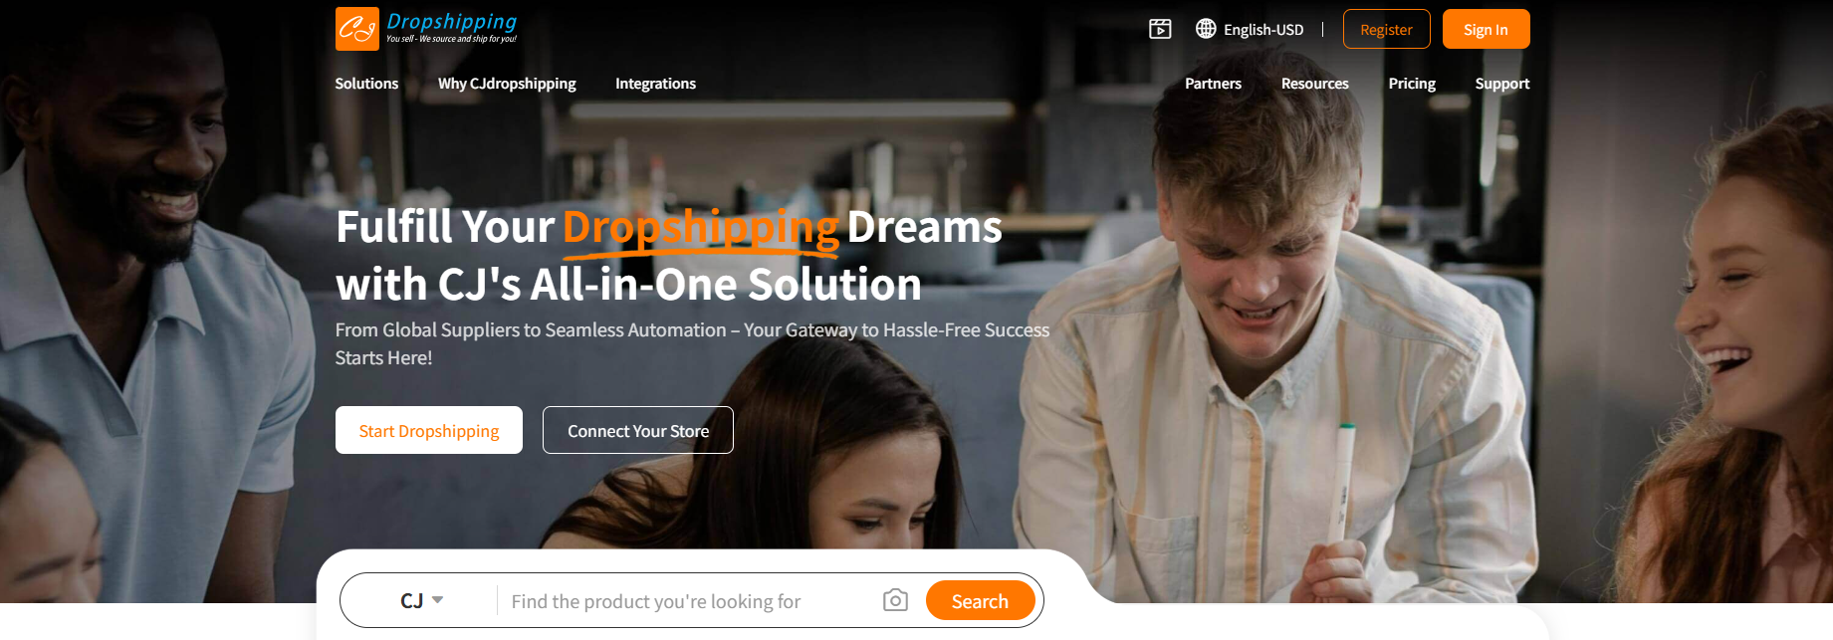Click the Sign In button
The height and width of the screenshot is (640, 1833).
[1486, 29]
